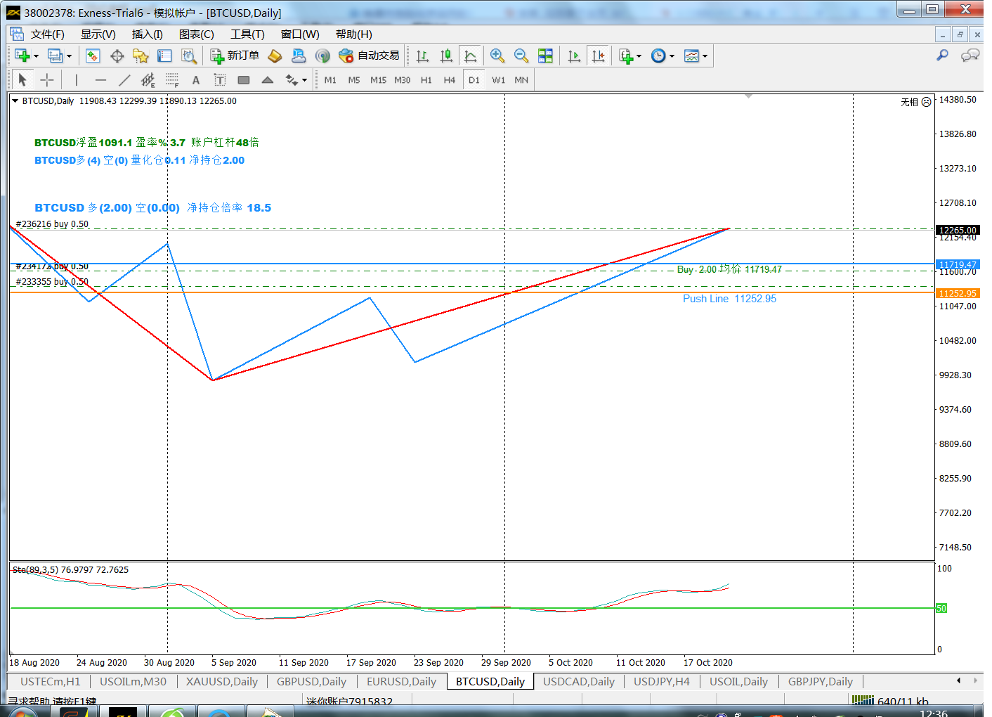The image size is (992, 717).
Task: Click the BTCUSD,Daily chart title triangle
Action: coord(15,101)
